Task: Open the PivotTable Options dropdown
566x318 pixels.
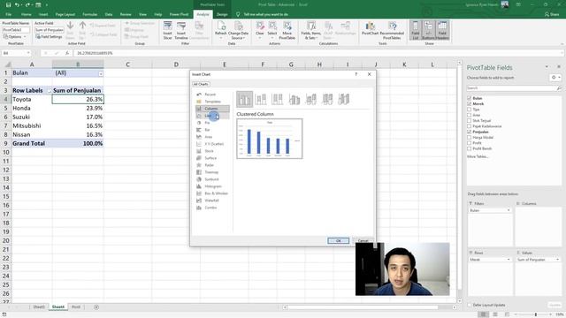Action: [x=15, y=37]
